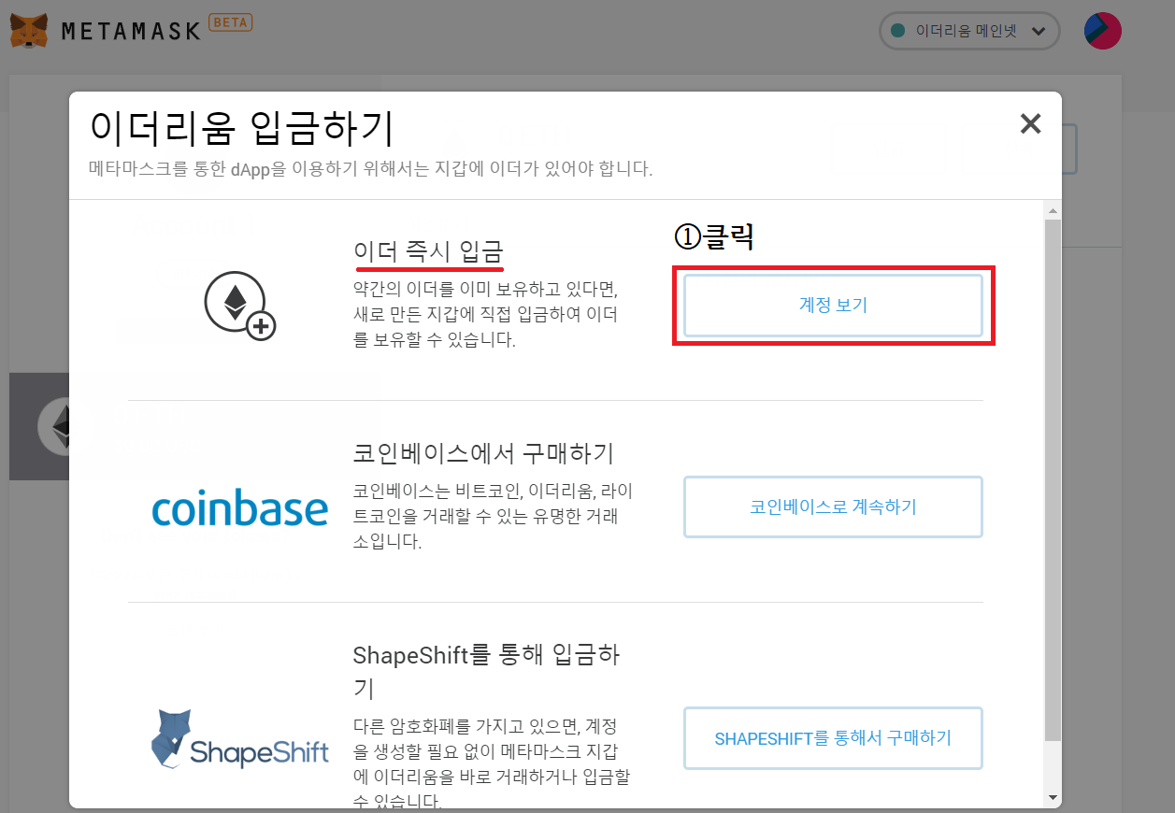The width and height of the screenshot is (1175, 813).
Task: Click the dialog's vertical scrollbar thumb
Action: coord(1053,478)
